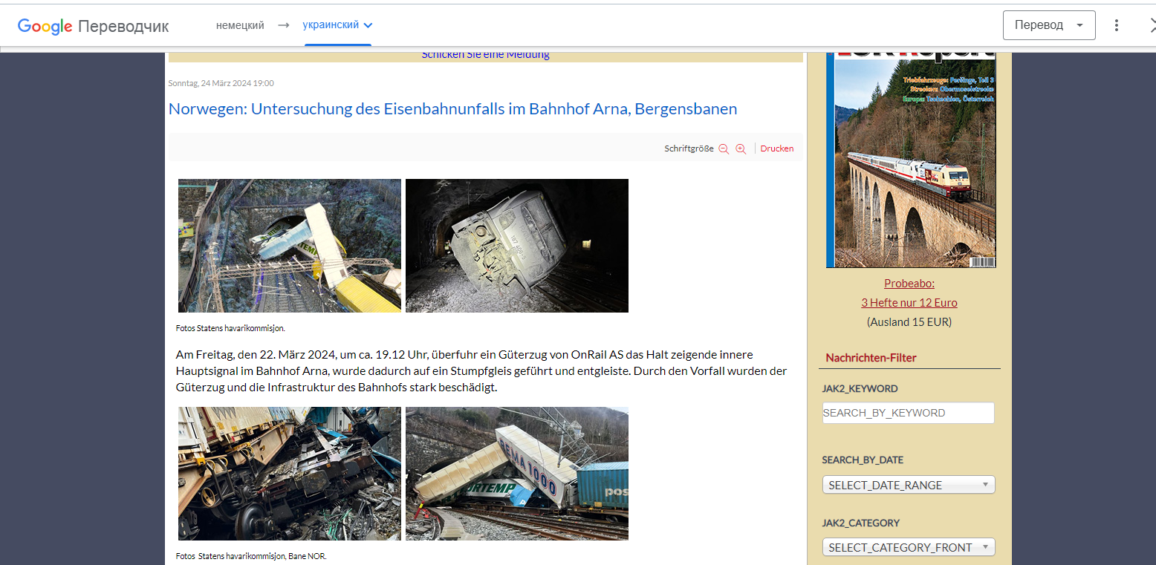Viewport: 1156px width, 565px height.
Task: Click the decrease font size magnifier icon
Action: [x=724, y=149]
